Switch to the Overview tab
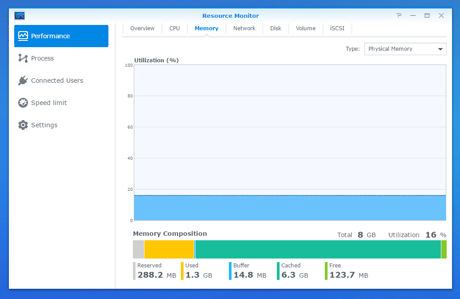This screenshot has width=460, height=299. tap(142, 28)
